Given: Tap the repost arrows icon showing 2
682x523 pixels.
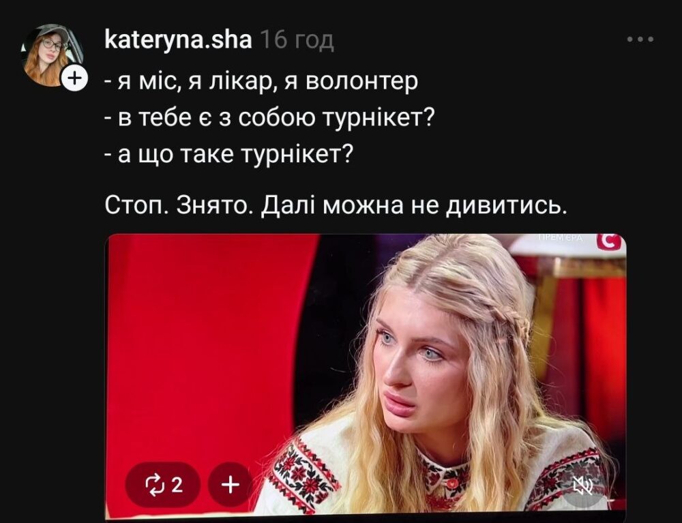Looking at the screenshot, I should point(163,484).
